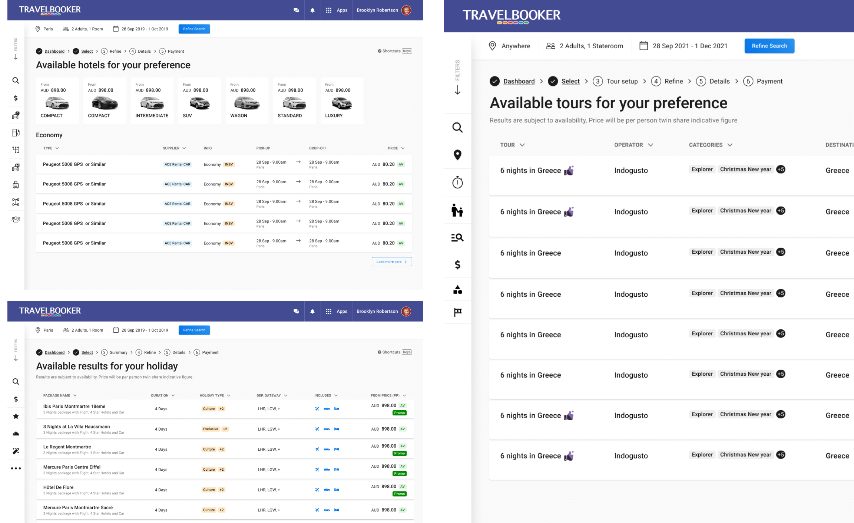Open the flag filter in tours sidebar
This screenshot has width=854, height=523.
[x=457, y=312]
